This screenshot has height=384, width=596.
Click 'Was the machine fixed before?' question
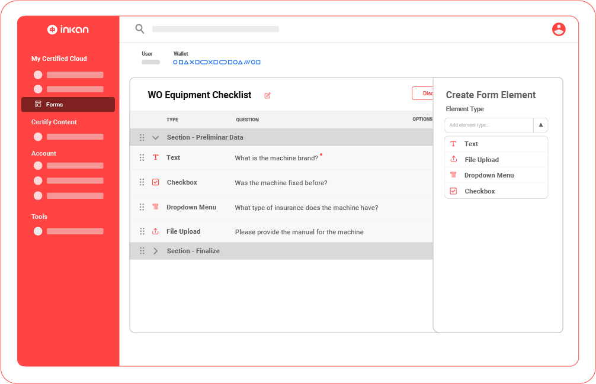click(x=281, y=183)
